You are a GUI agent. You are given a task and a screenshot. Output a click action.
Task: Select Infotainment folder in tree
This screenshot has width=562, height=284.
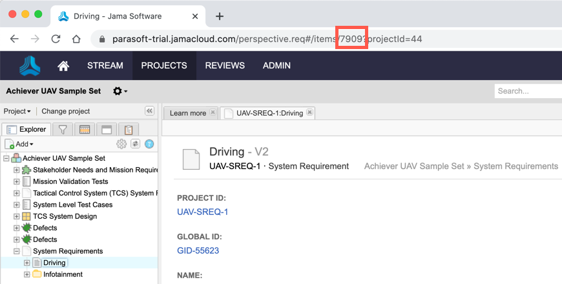pos(63,274)
